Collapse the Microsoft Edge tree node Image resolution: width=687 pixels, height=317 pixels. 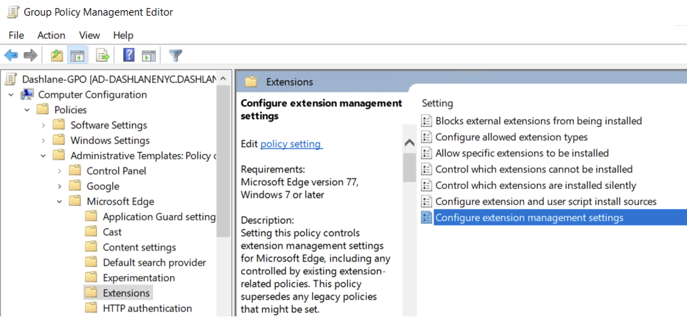pyautogui.click(x=60, y=201)
